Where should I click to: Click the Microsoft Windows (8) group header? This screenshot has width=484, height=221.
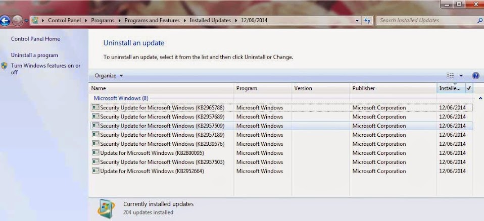coord(121,98)
